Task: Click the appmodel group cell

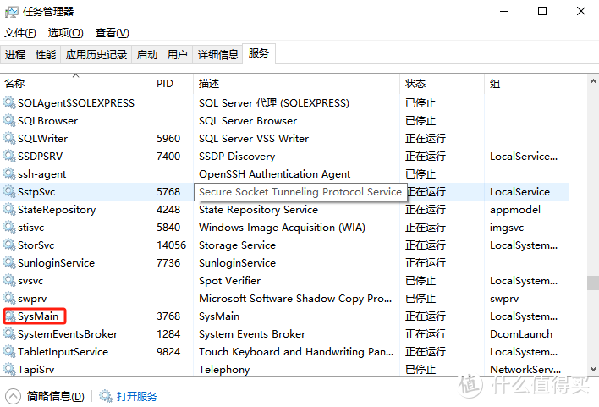Action: (515, 210)
